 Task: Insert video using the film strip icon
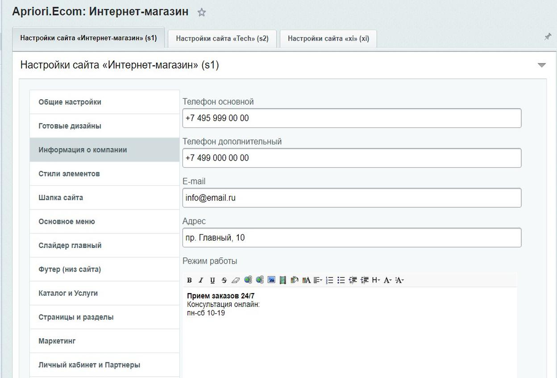click(283, 280)
